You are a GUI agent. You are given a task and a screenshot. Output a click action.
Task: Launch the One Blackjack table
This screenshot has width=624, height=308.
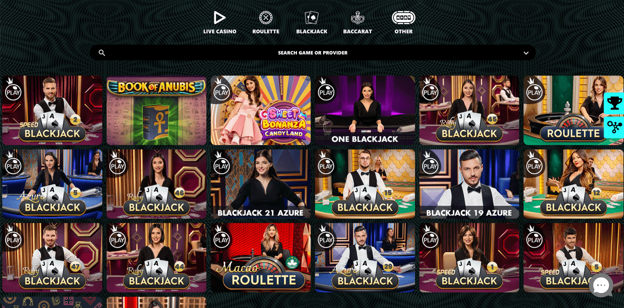tap(365, 110)
